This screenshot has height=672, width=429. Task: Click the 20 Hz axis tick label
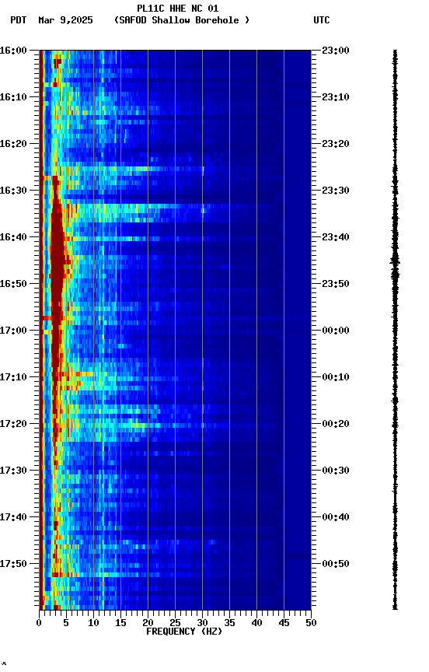pos(148,623)
